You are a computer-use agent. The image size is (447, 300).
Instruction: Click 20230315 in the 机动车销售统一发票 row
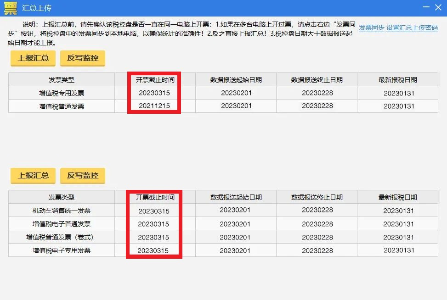154,211
